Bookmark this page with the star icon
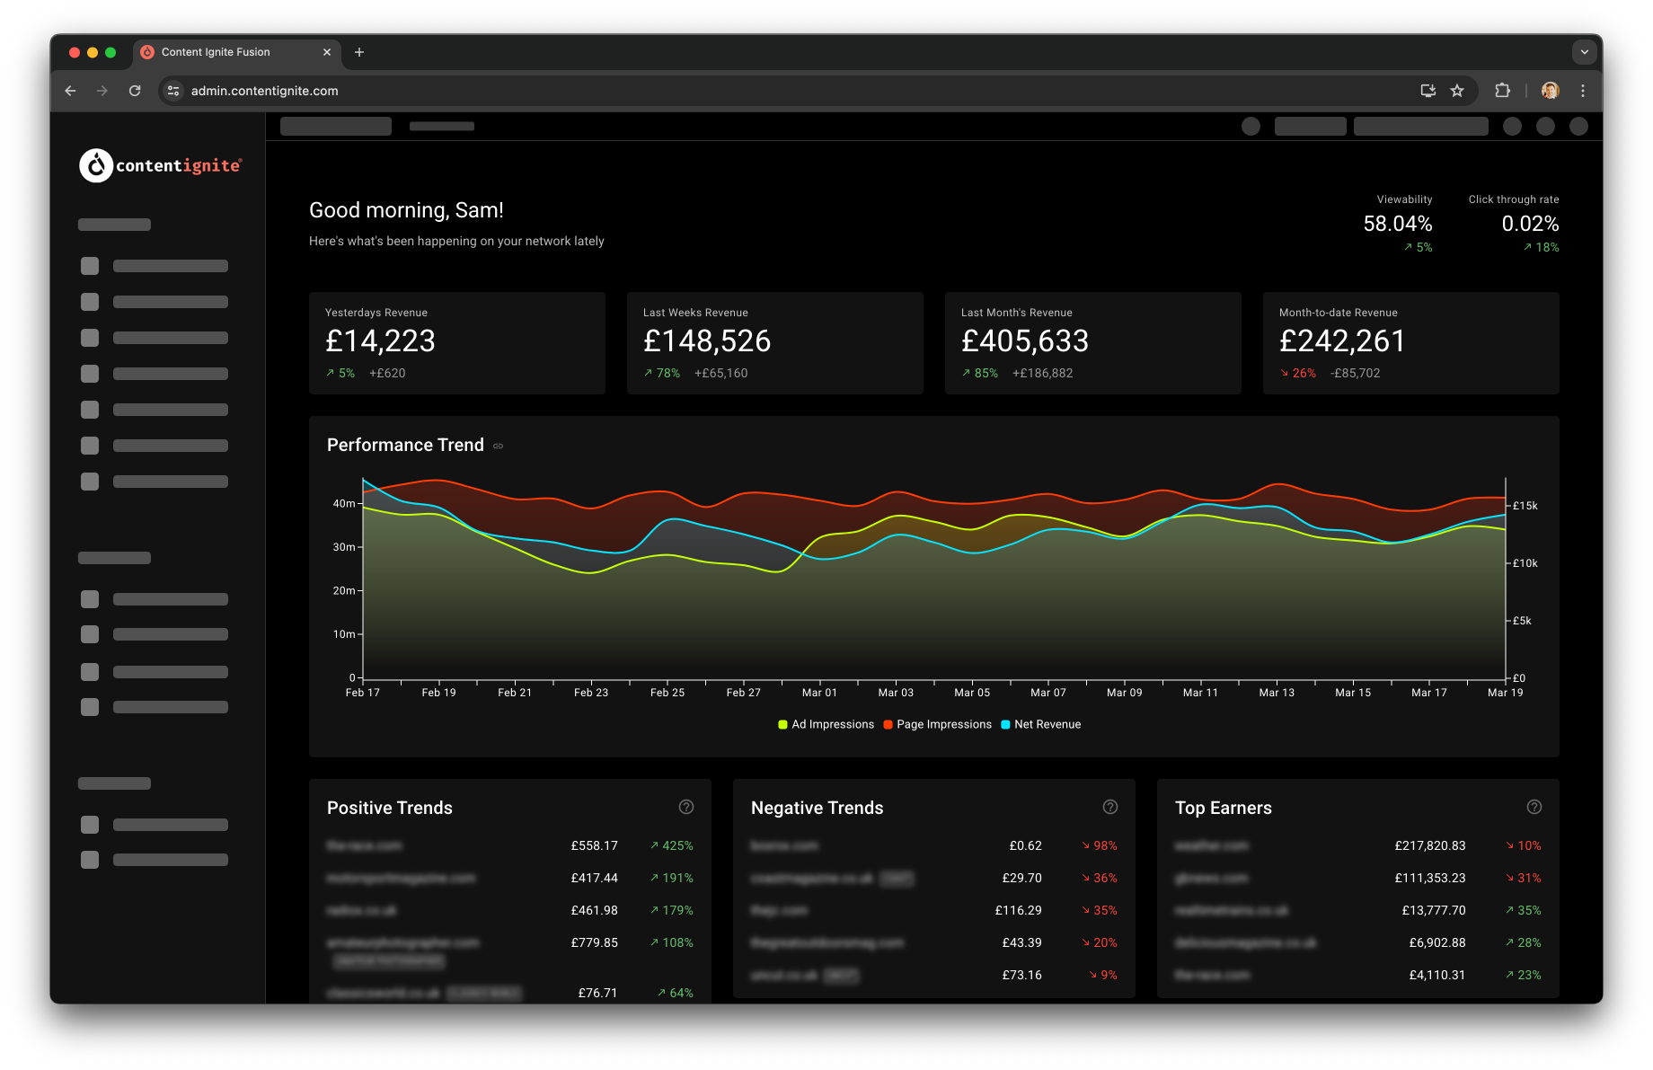1653x1070 pixels. point(1457,91)
